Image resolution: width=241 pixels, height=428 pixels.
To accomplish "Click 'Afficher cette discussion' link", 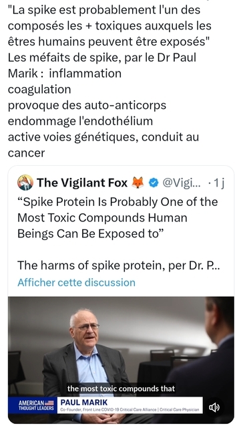I will click(x=76, y=282).
